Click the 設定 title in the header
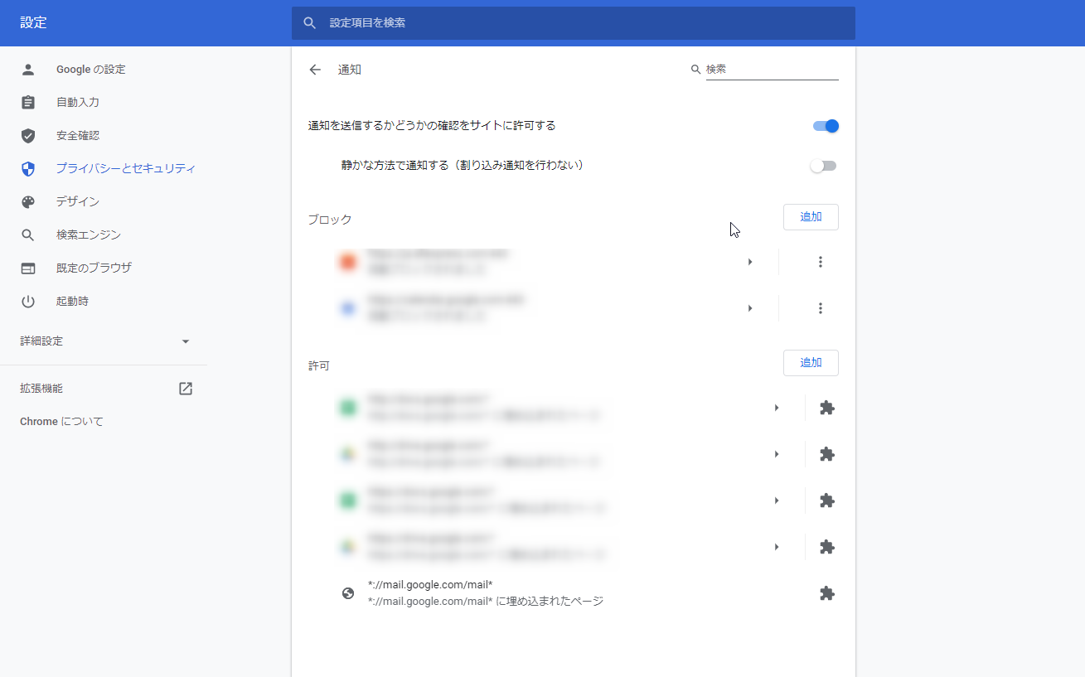This screenshot has width=1085, height=677. [34, 23]
